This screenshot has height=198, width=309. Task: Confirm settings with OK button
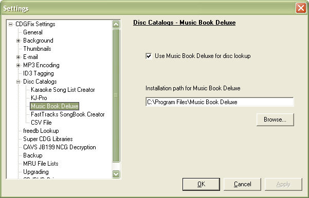coord(201,184)
